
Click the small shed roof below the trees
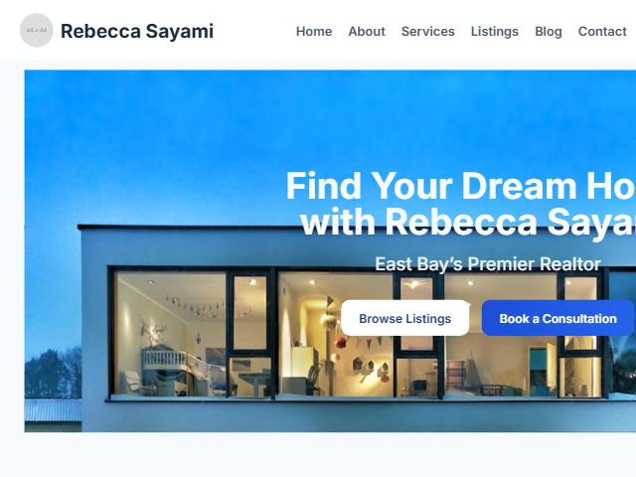pyautogui.click(x=53, y=410)
